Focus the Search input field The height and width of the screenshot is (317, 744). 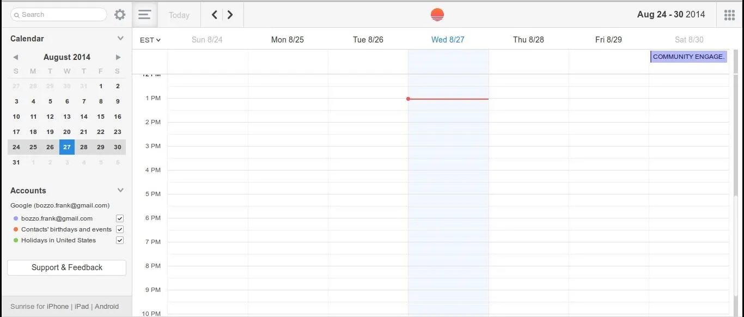pyautogui.click(x=59, y=15)
